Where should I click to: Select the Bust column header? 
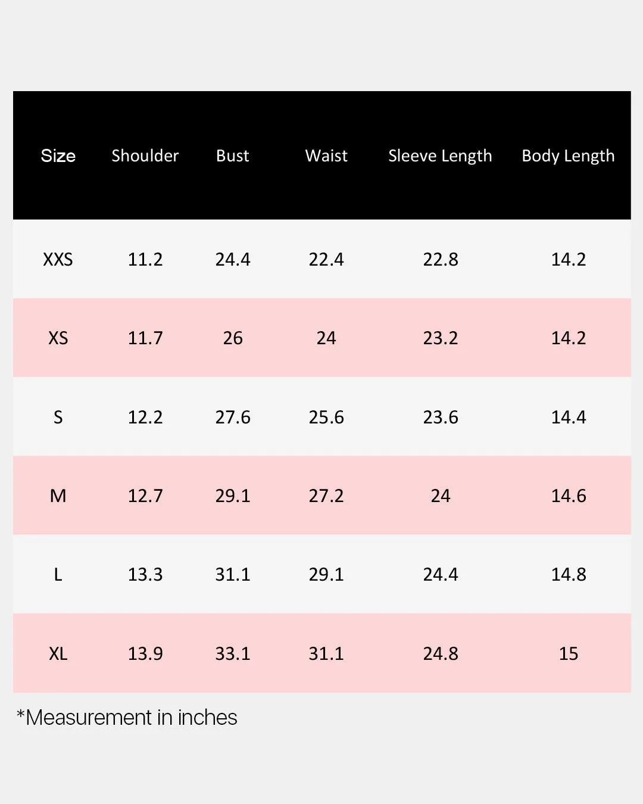232,155
